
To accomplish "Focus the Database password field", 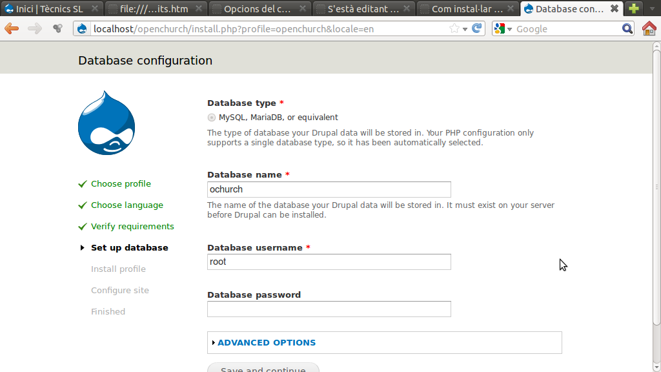I will coord(329,309).
